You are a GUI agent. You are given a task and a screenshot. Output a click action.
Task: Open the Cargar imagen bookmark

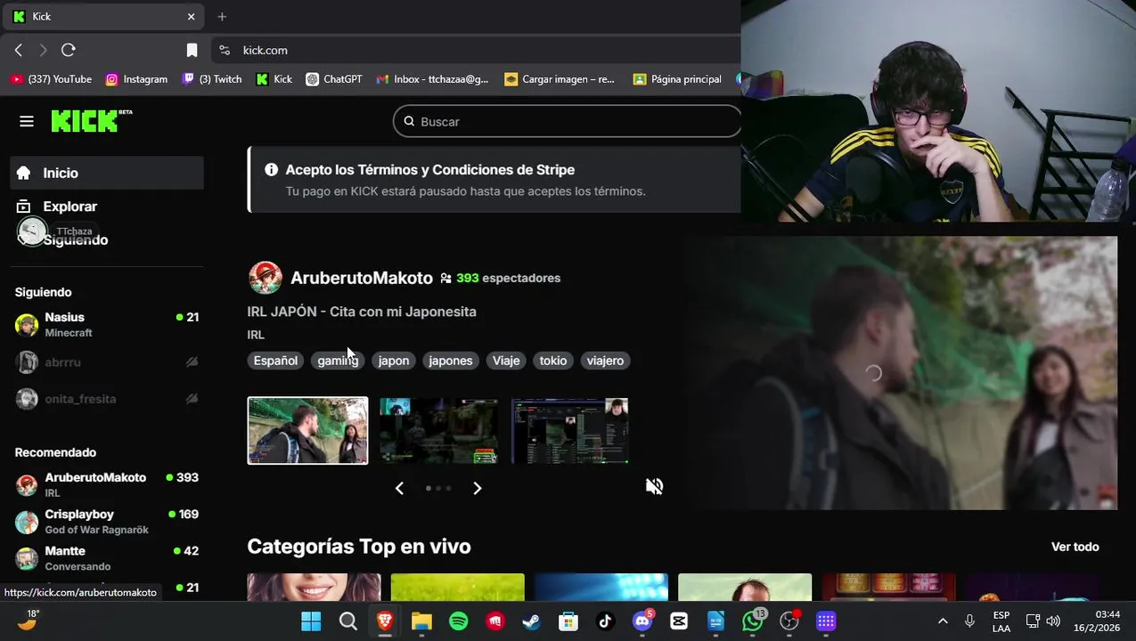tap(560, 79)
